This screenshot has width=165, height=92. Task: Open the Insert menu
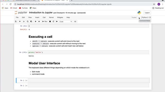click(x=37, y=17)
